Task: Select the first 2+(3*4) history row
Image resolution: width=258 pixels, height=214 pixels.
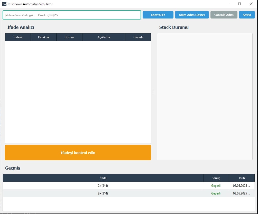Action: [103, 186]
